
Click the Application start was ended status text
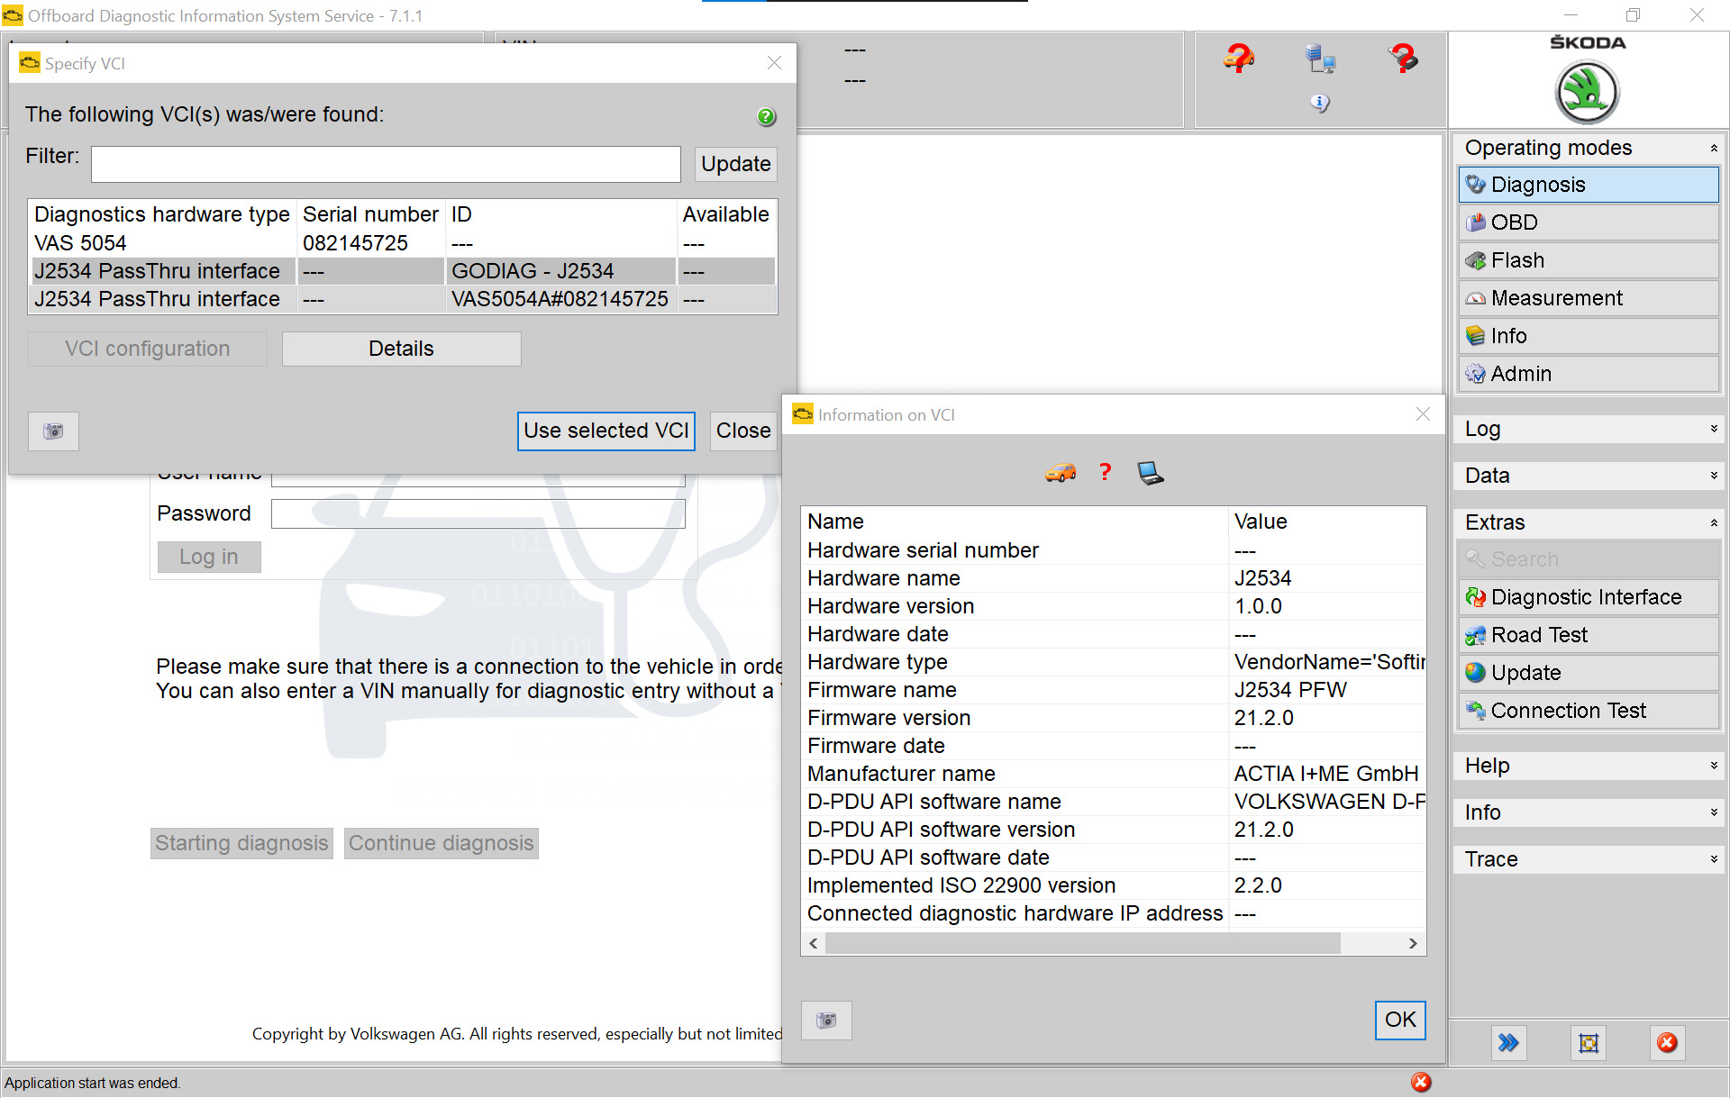tap(93, 1083)
